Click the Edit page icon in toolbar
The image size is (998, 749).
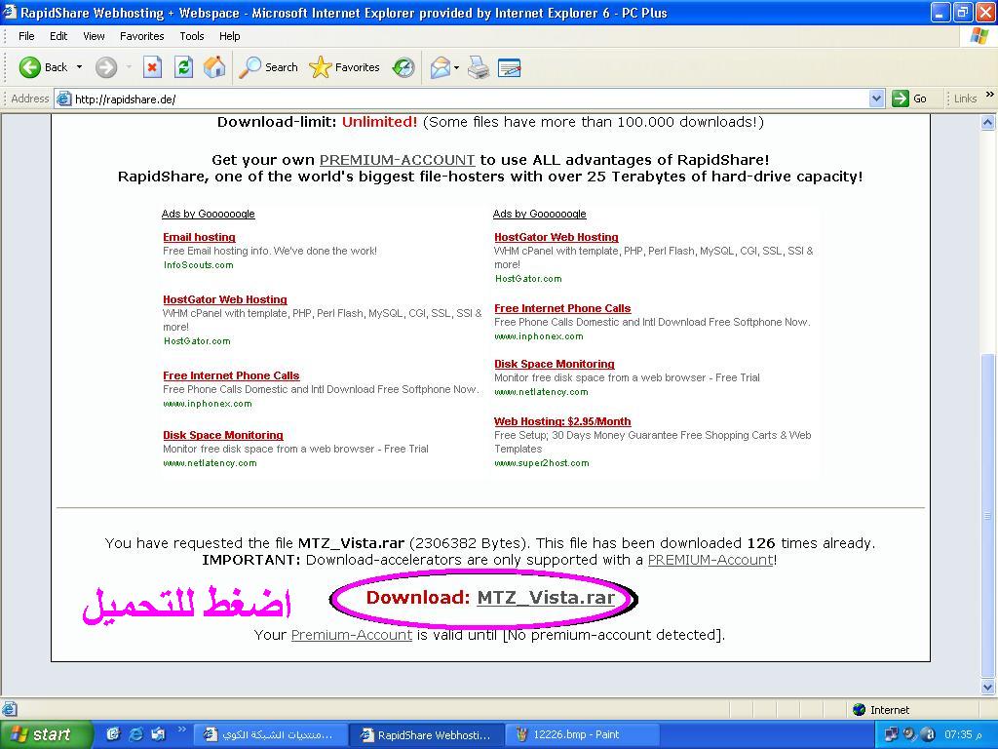coord(509,67)
